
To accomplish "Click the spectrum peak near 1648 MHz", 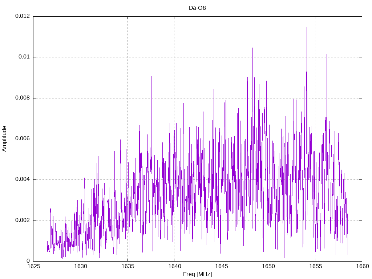I will pyautogui.click(x=252, y=48).
